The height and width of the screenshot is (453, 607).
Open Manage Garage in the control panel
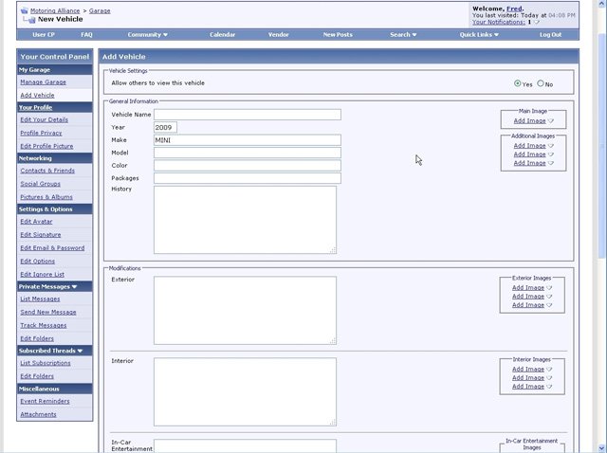coord(43,82)
